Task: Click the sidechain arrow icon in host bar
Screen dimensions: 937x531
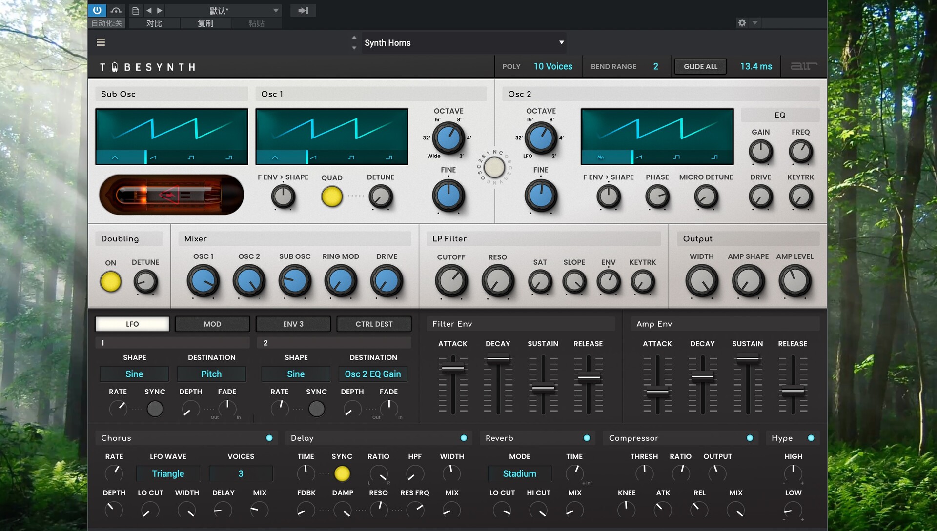Action: coord(303,10)
